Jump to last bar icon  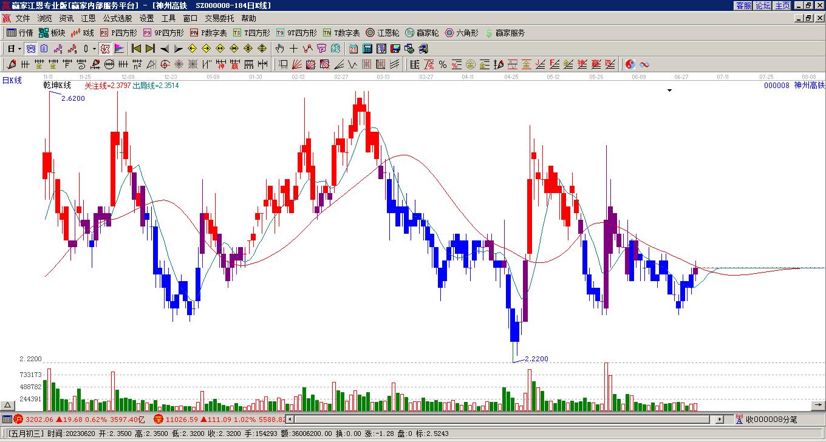tap(150, 49)
